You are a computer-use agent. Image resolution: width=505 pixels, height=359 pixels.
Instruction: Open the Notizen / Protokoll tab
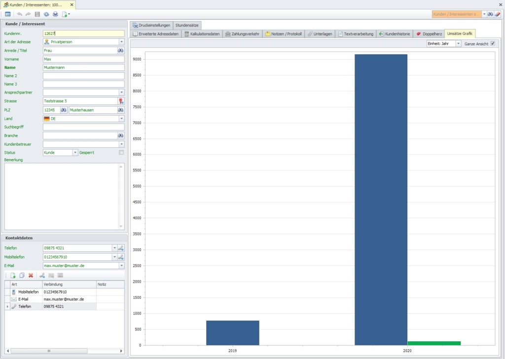point(284,34)
